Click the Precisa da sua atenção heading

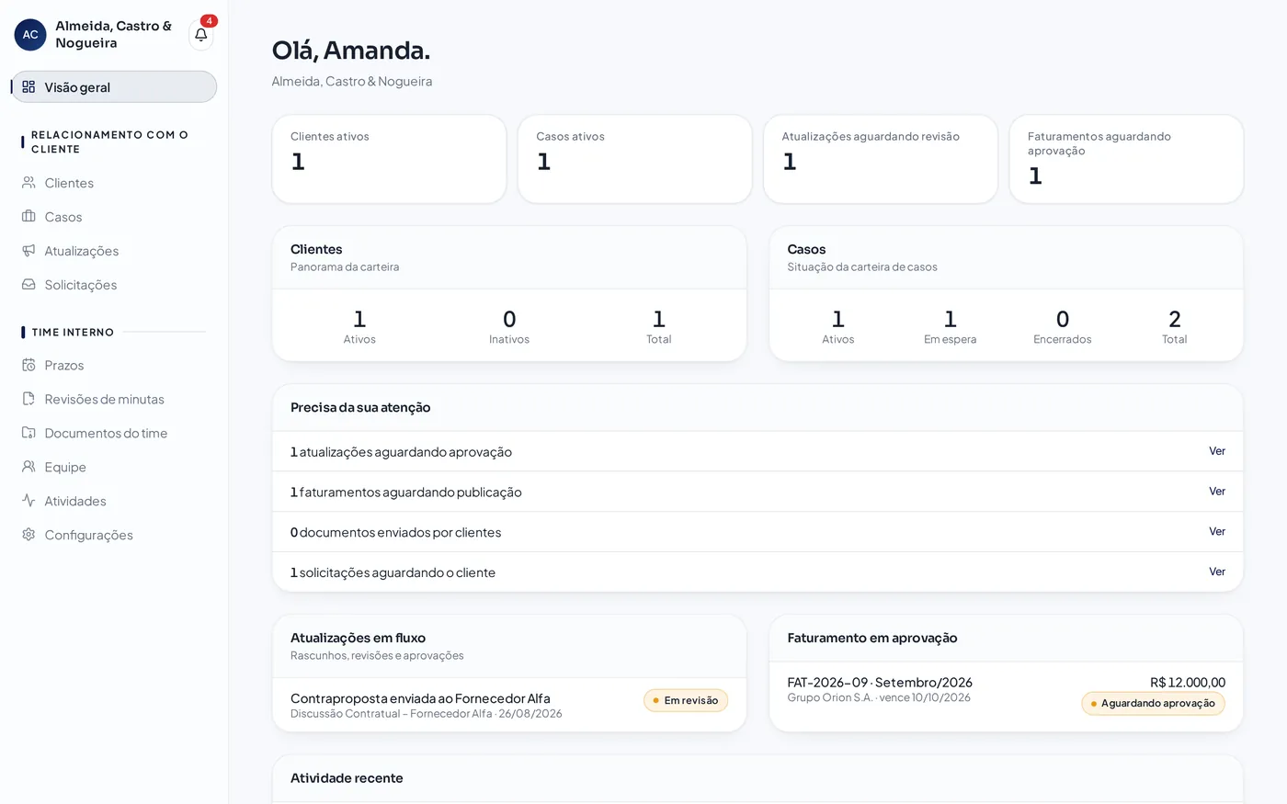pos(360,407)
